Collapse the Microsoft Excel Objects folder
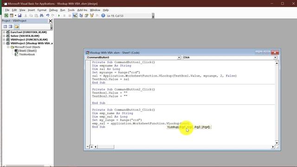 (8, 47)
